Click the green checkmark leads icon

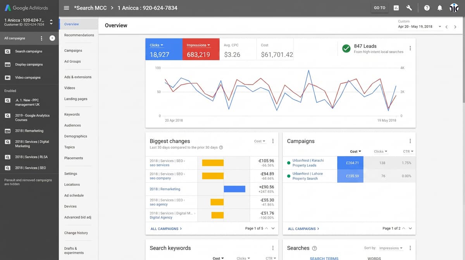click(x=346, y=49)
